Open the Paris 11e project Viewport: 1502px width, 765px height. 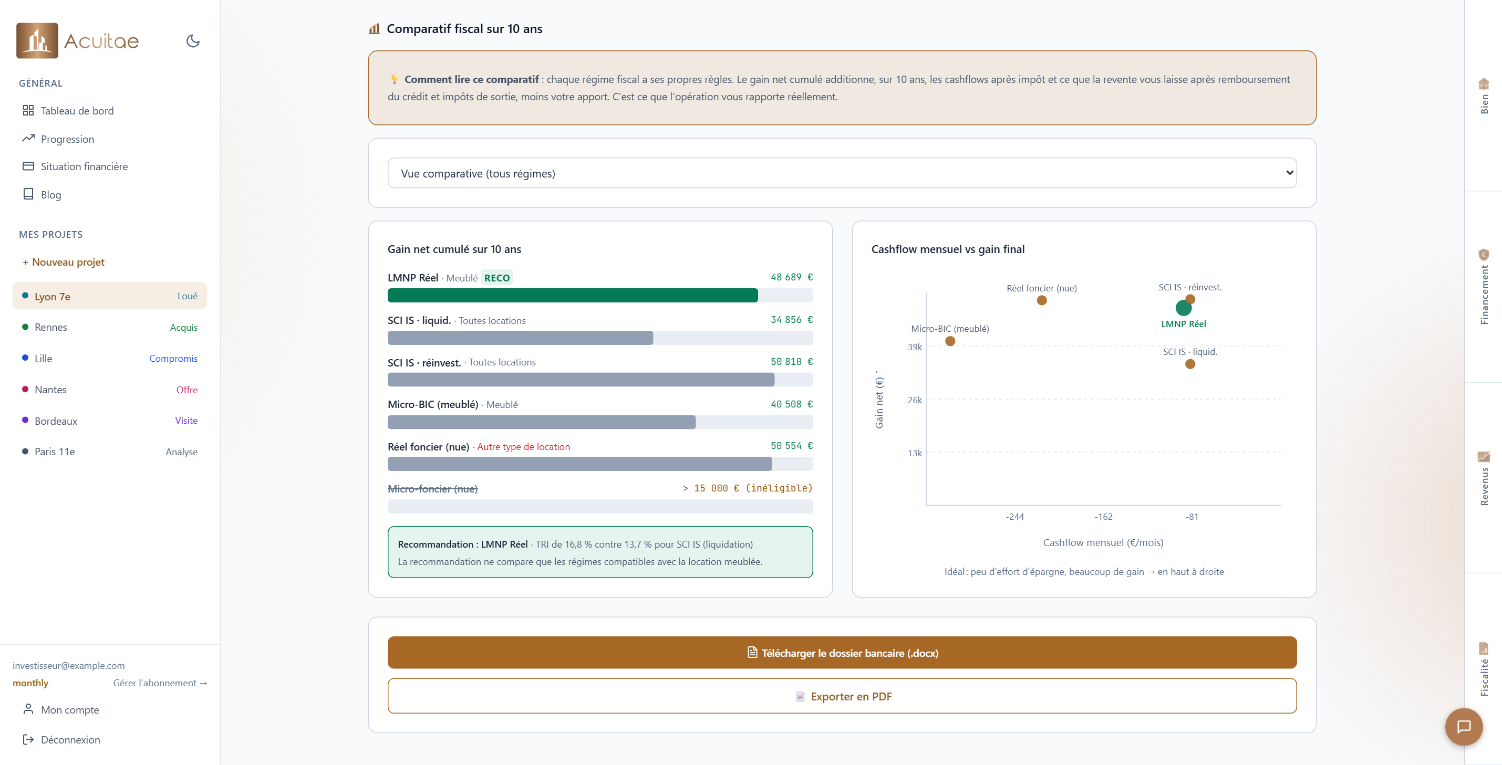tap(110, 452)
